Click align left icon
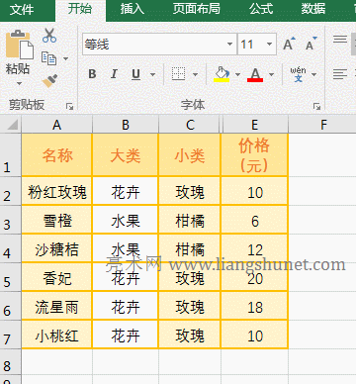 tap(340, 74)
